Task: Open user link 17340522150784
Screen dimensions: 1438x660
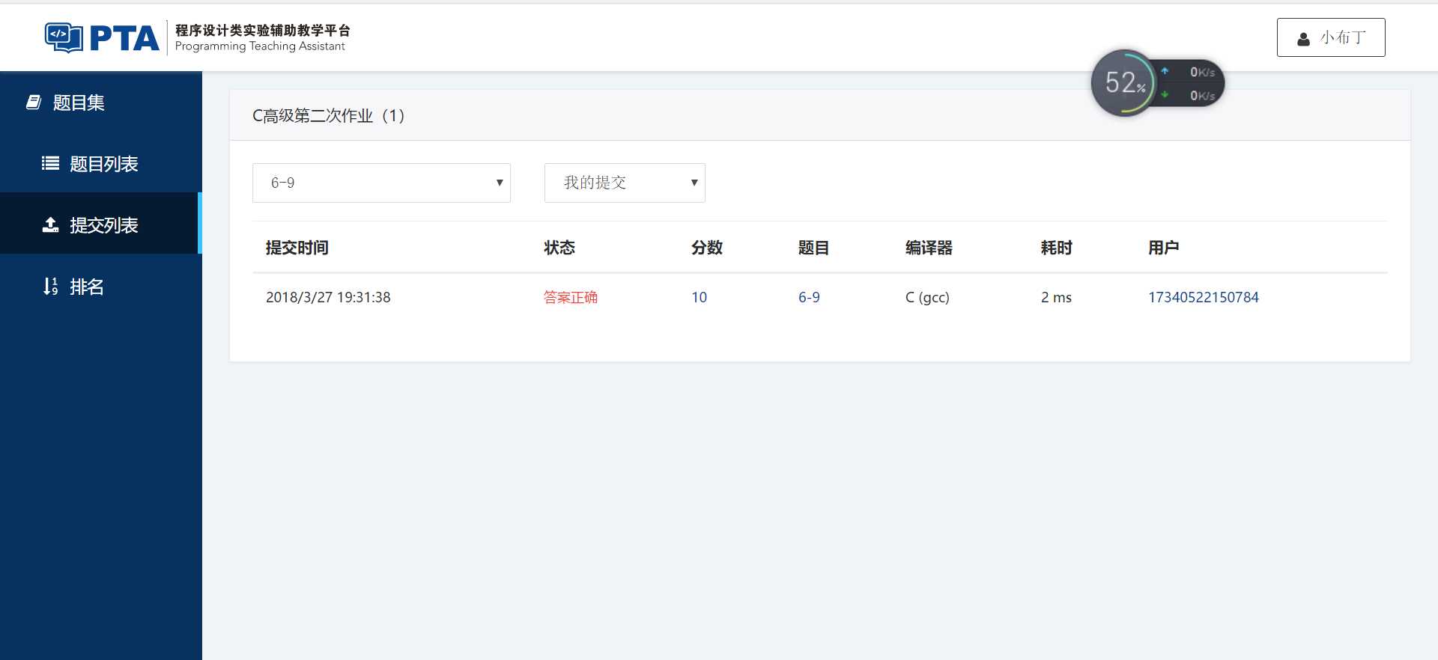Action: [1204, 297]
